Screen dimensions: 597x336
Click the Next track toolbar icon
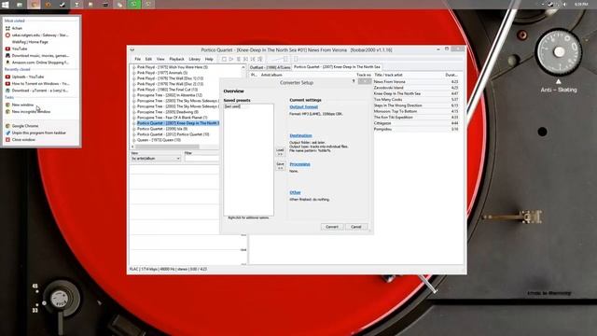click(x=253, y=59)
